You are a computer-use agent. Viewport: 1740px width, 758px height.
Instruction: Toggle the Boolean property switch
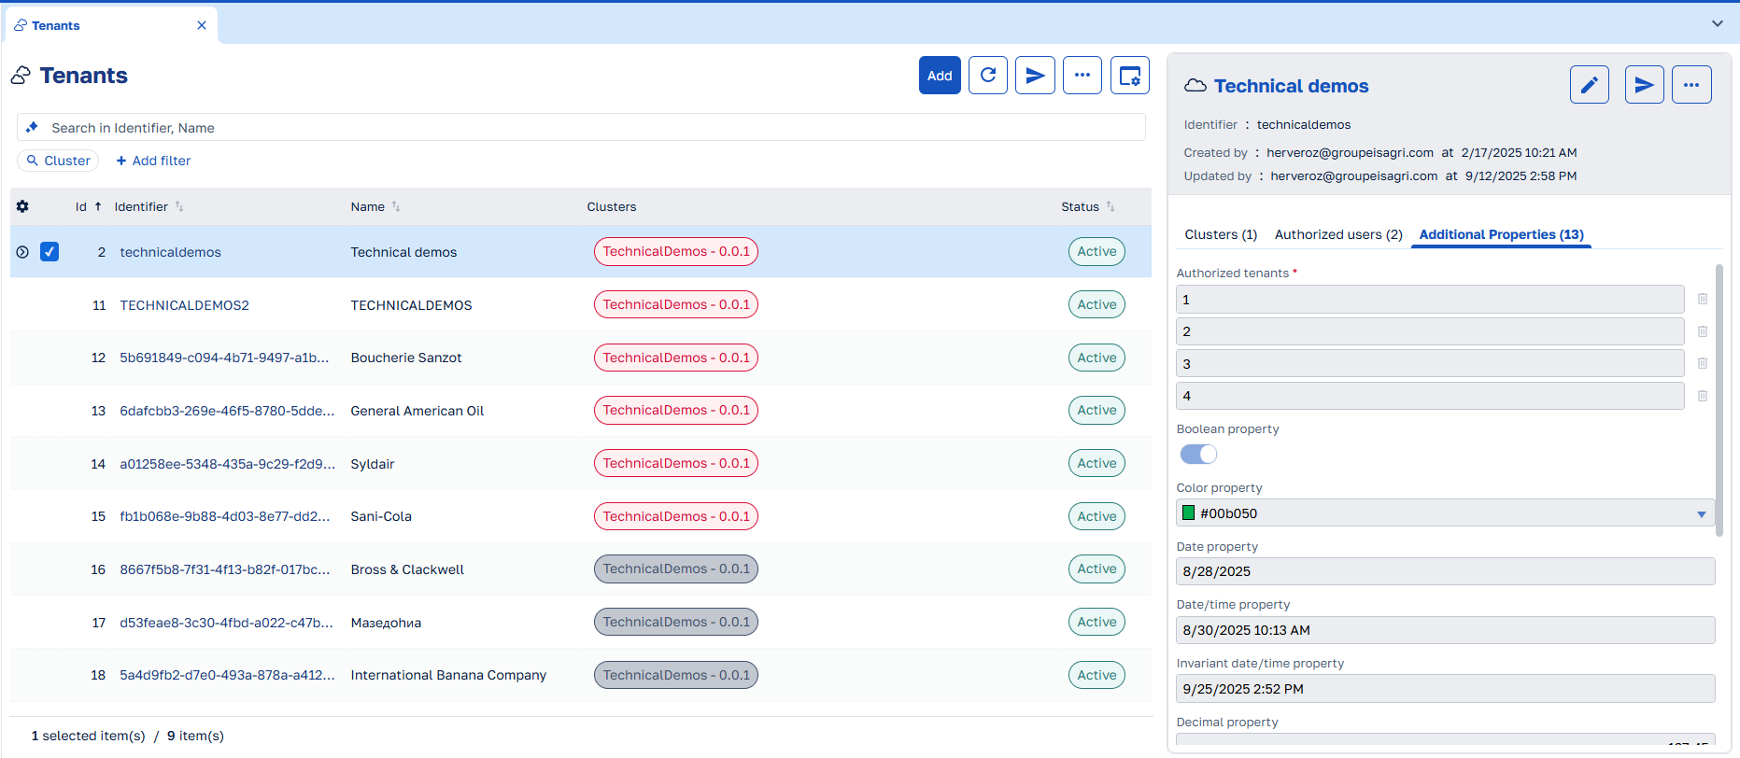pos(1199,455)
